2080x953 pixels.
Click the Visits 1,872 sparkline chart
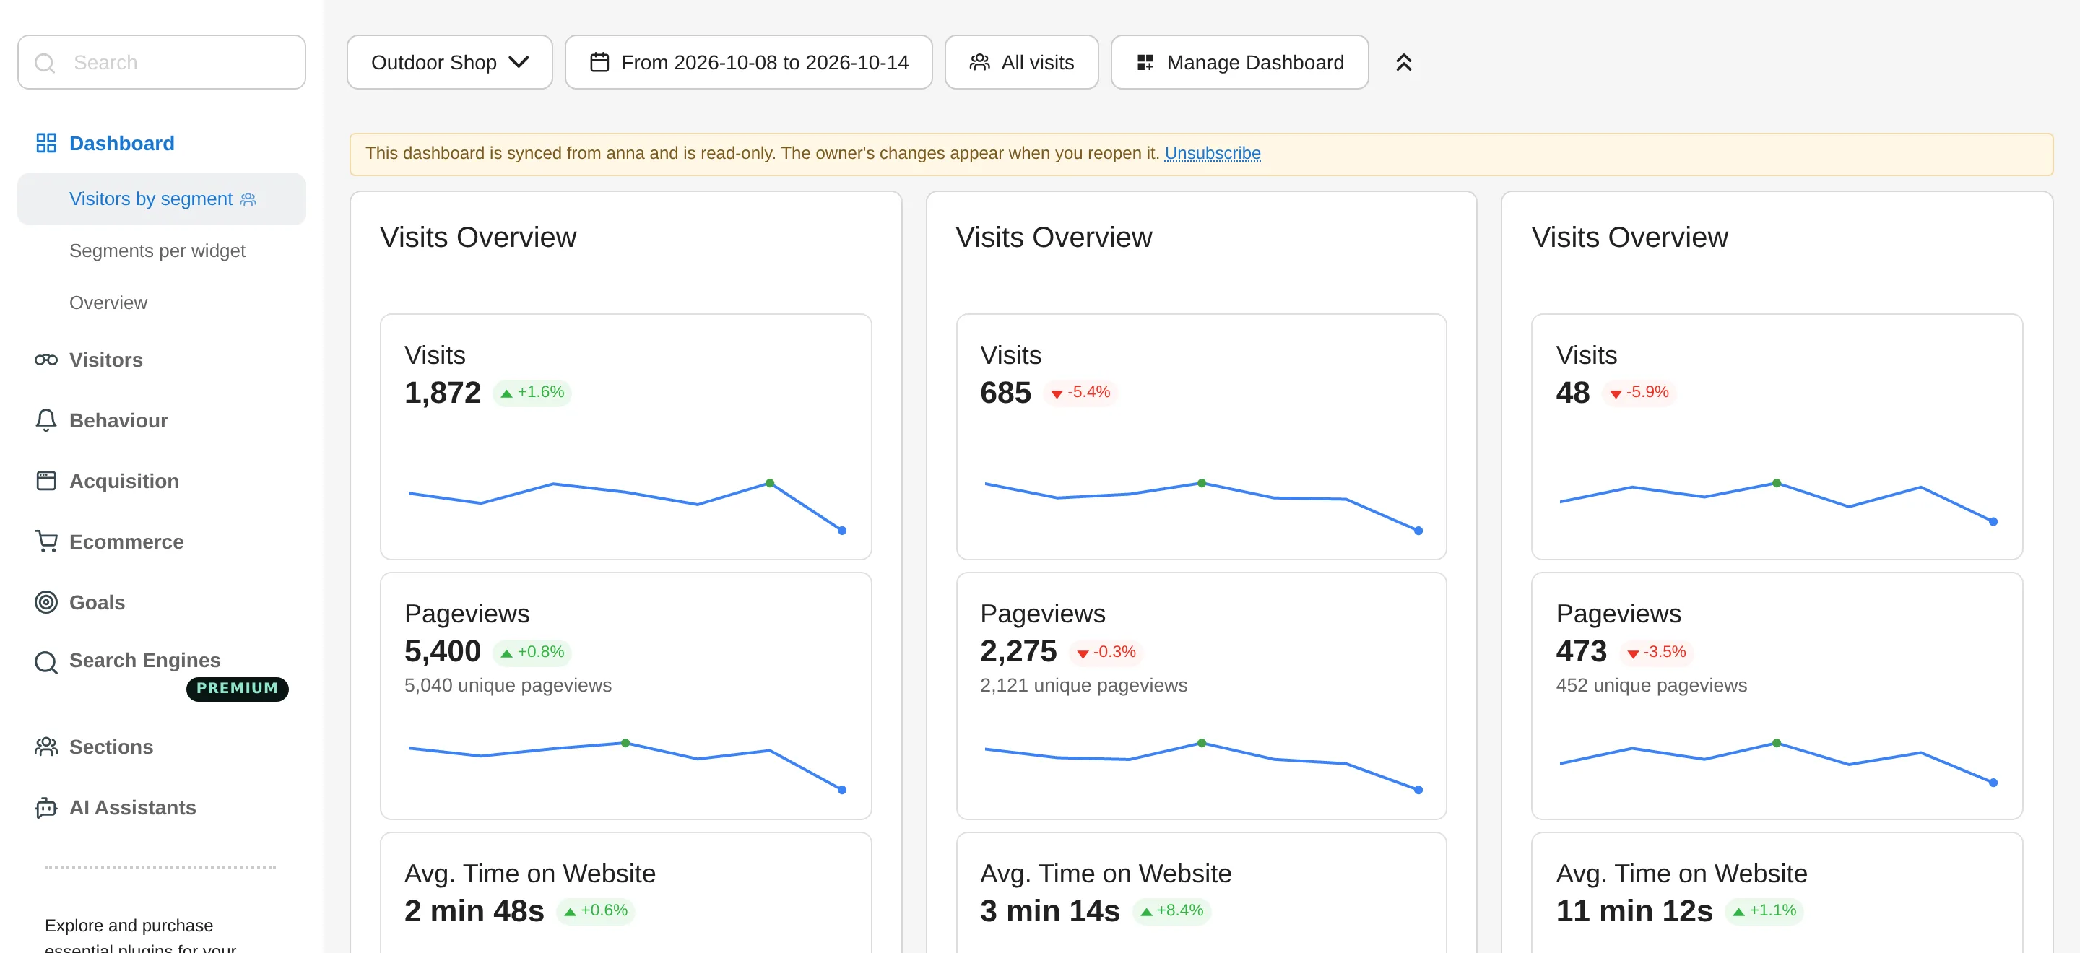[625, 506]
